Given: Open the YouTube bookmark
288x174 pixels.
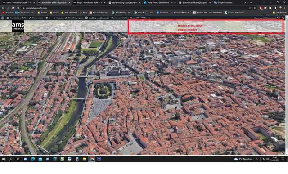Looking at the screenshot, I should tap(7, 13).
